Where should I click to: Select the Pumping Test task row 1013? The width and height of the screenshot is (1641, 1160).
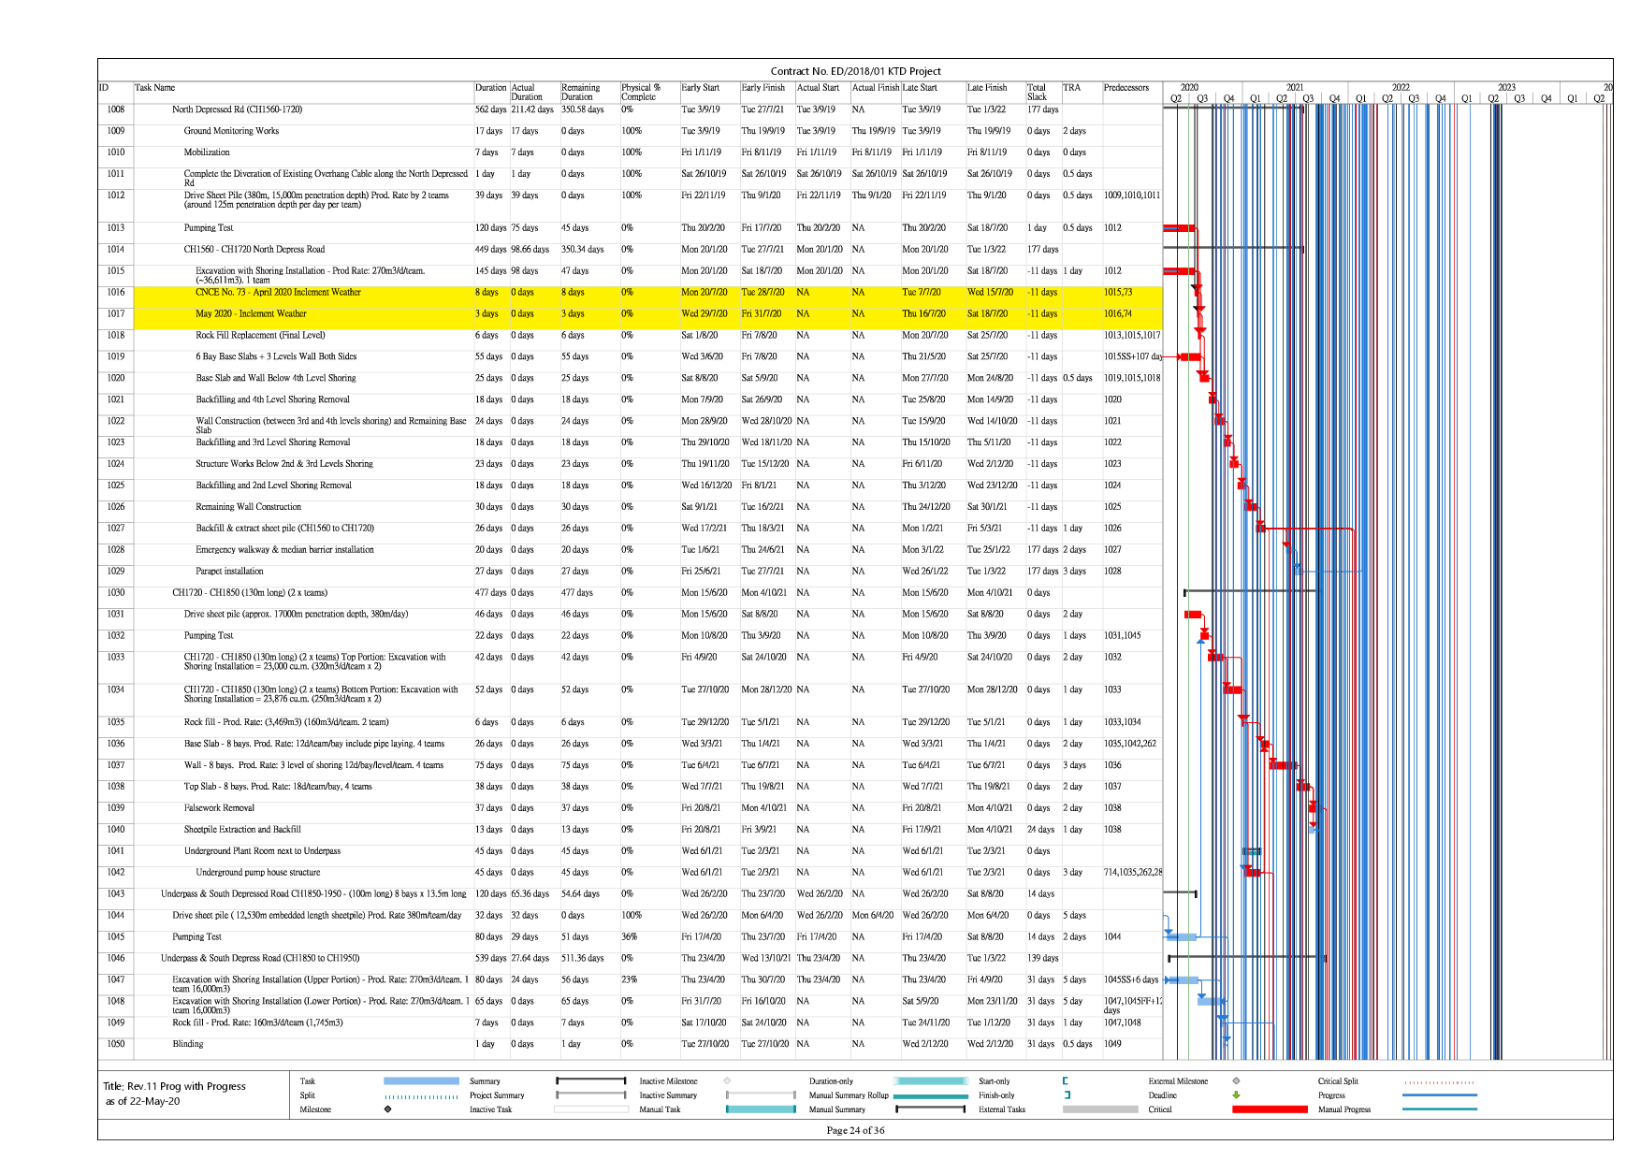point(209,228)
